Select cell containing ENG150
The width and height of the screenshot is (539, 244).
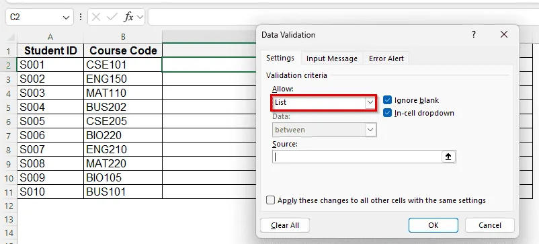pos(123,79)
